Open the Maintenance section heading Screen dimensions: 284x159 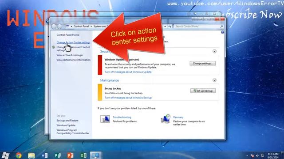[x=110, y=80]
